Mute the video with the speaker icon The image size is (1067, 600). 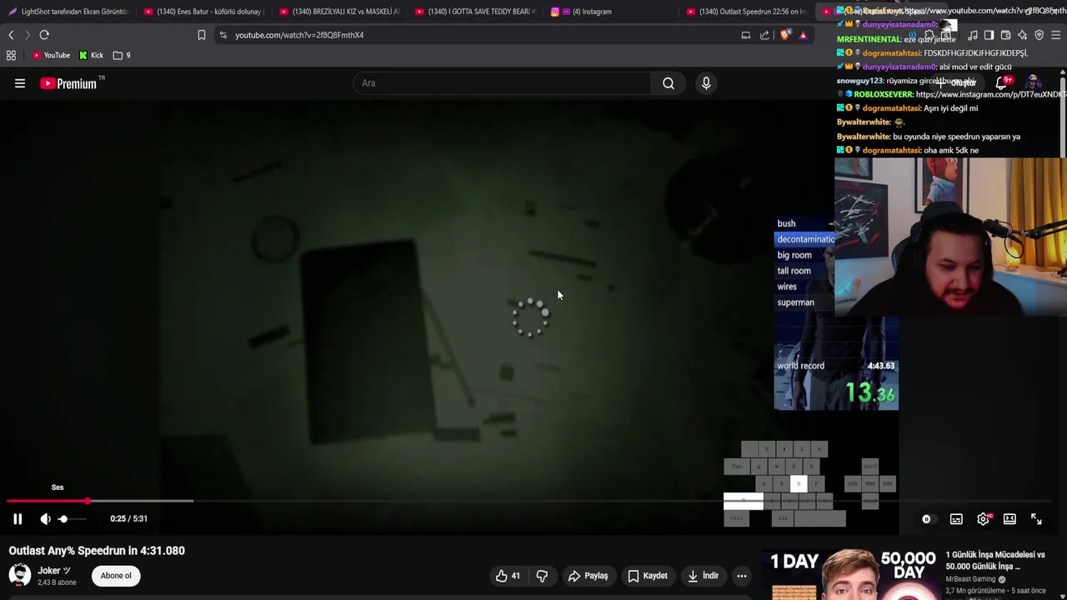(45, 518)
